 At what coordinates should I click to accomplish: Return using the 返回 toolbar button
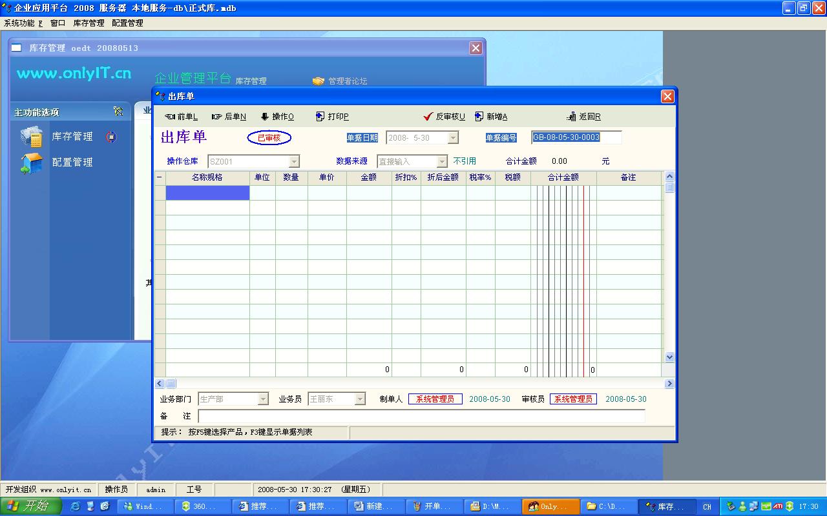point(584,117)
